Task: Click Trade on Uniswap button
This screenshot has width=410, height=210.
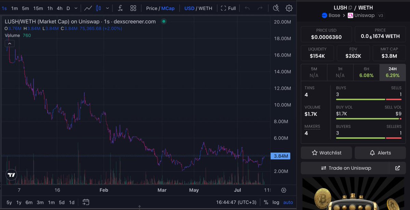Action: tap(345, 168)
